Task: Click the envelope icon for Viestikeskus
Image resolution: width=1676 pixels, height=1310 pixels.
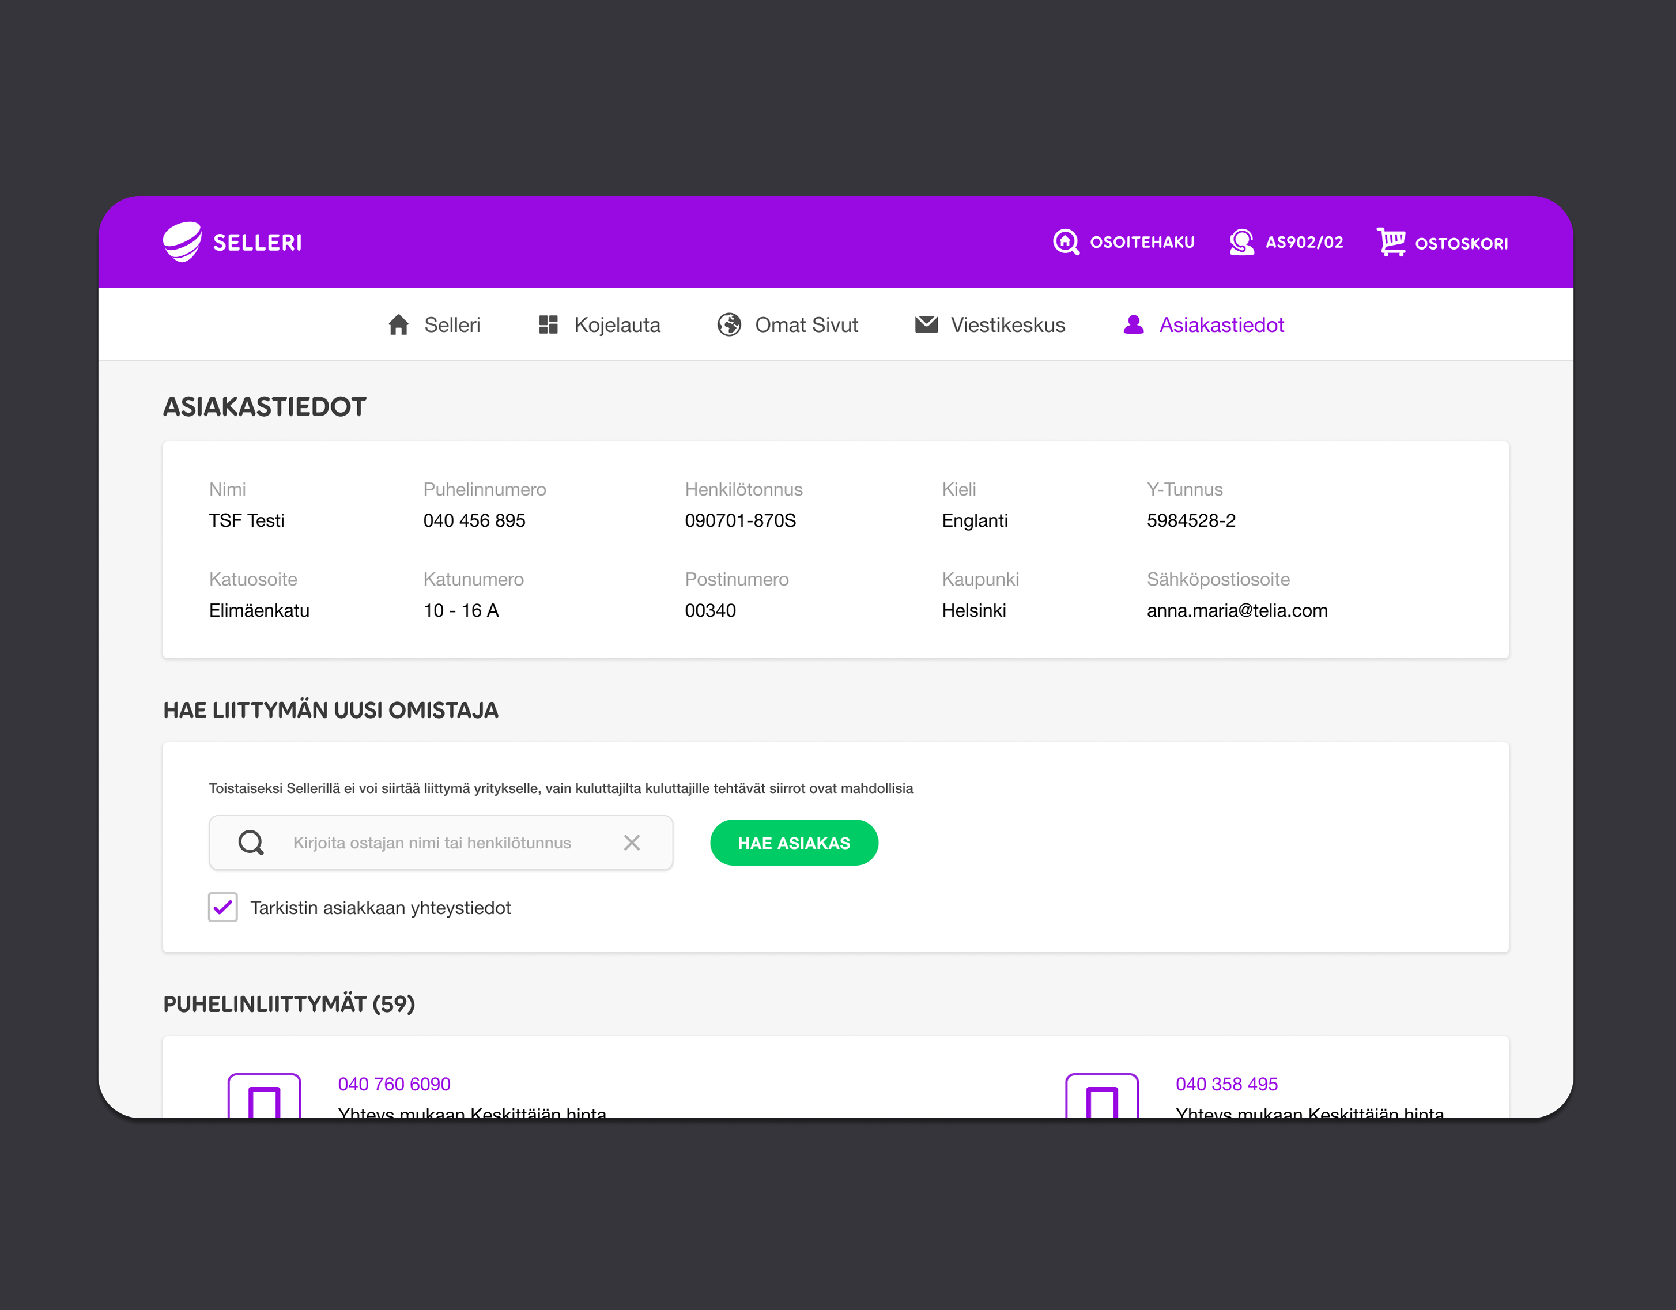Action: coord(926,324)
